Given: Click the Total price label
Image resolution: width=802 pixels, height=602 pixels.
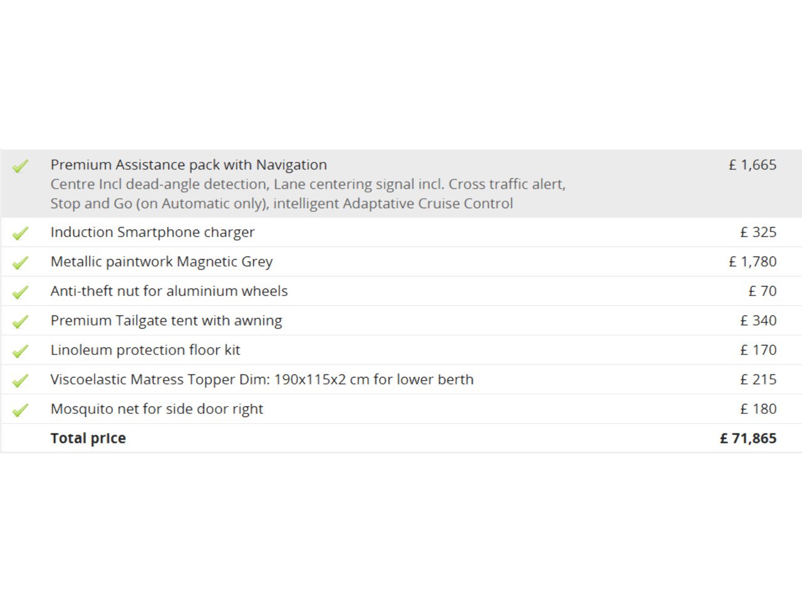Looking at the screenshot, I should coord(88,438).
